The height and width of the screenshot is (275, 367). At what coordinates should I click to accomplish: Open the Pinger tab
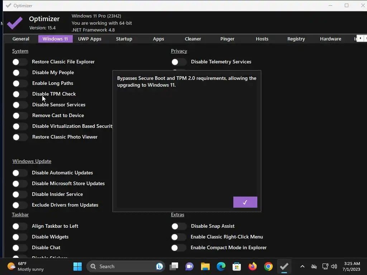[x=227, y=39]
